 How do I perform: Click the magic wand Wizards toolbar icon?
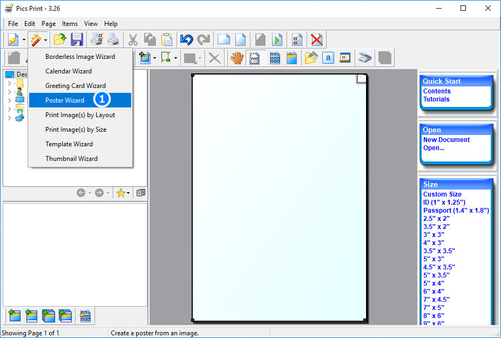36,39
